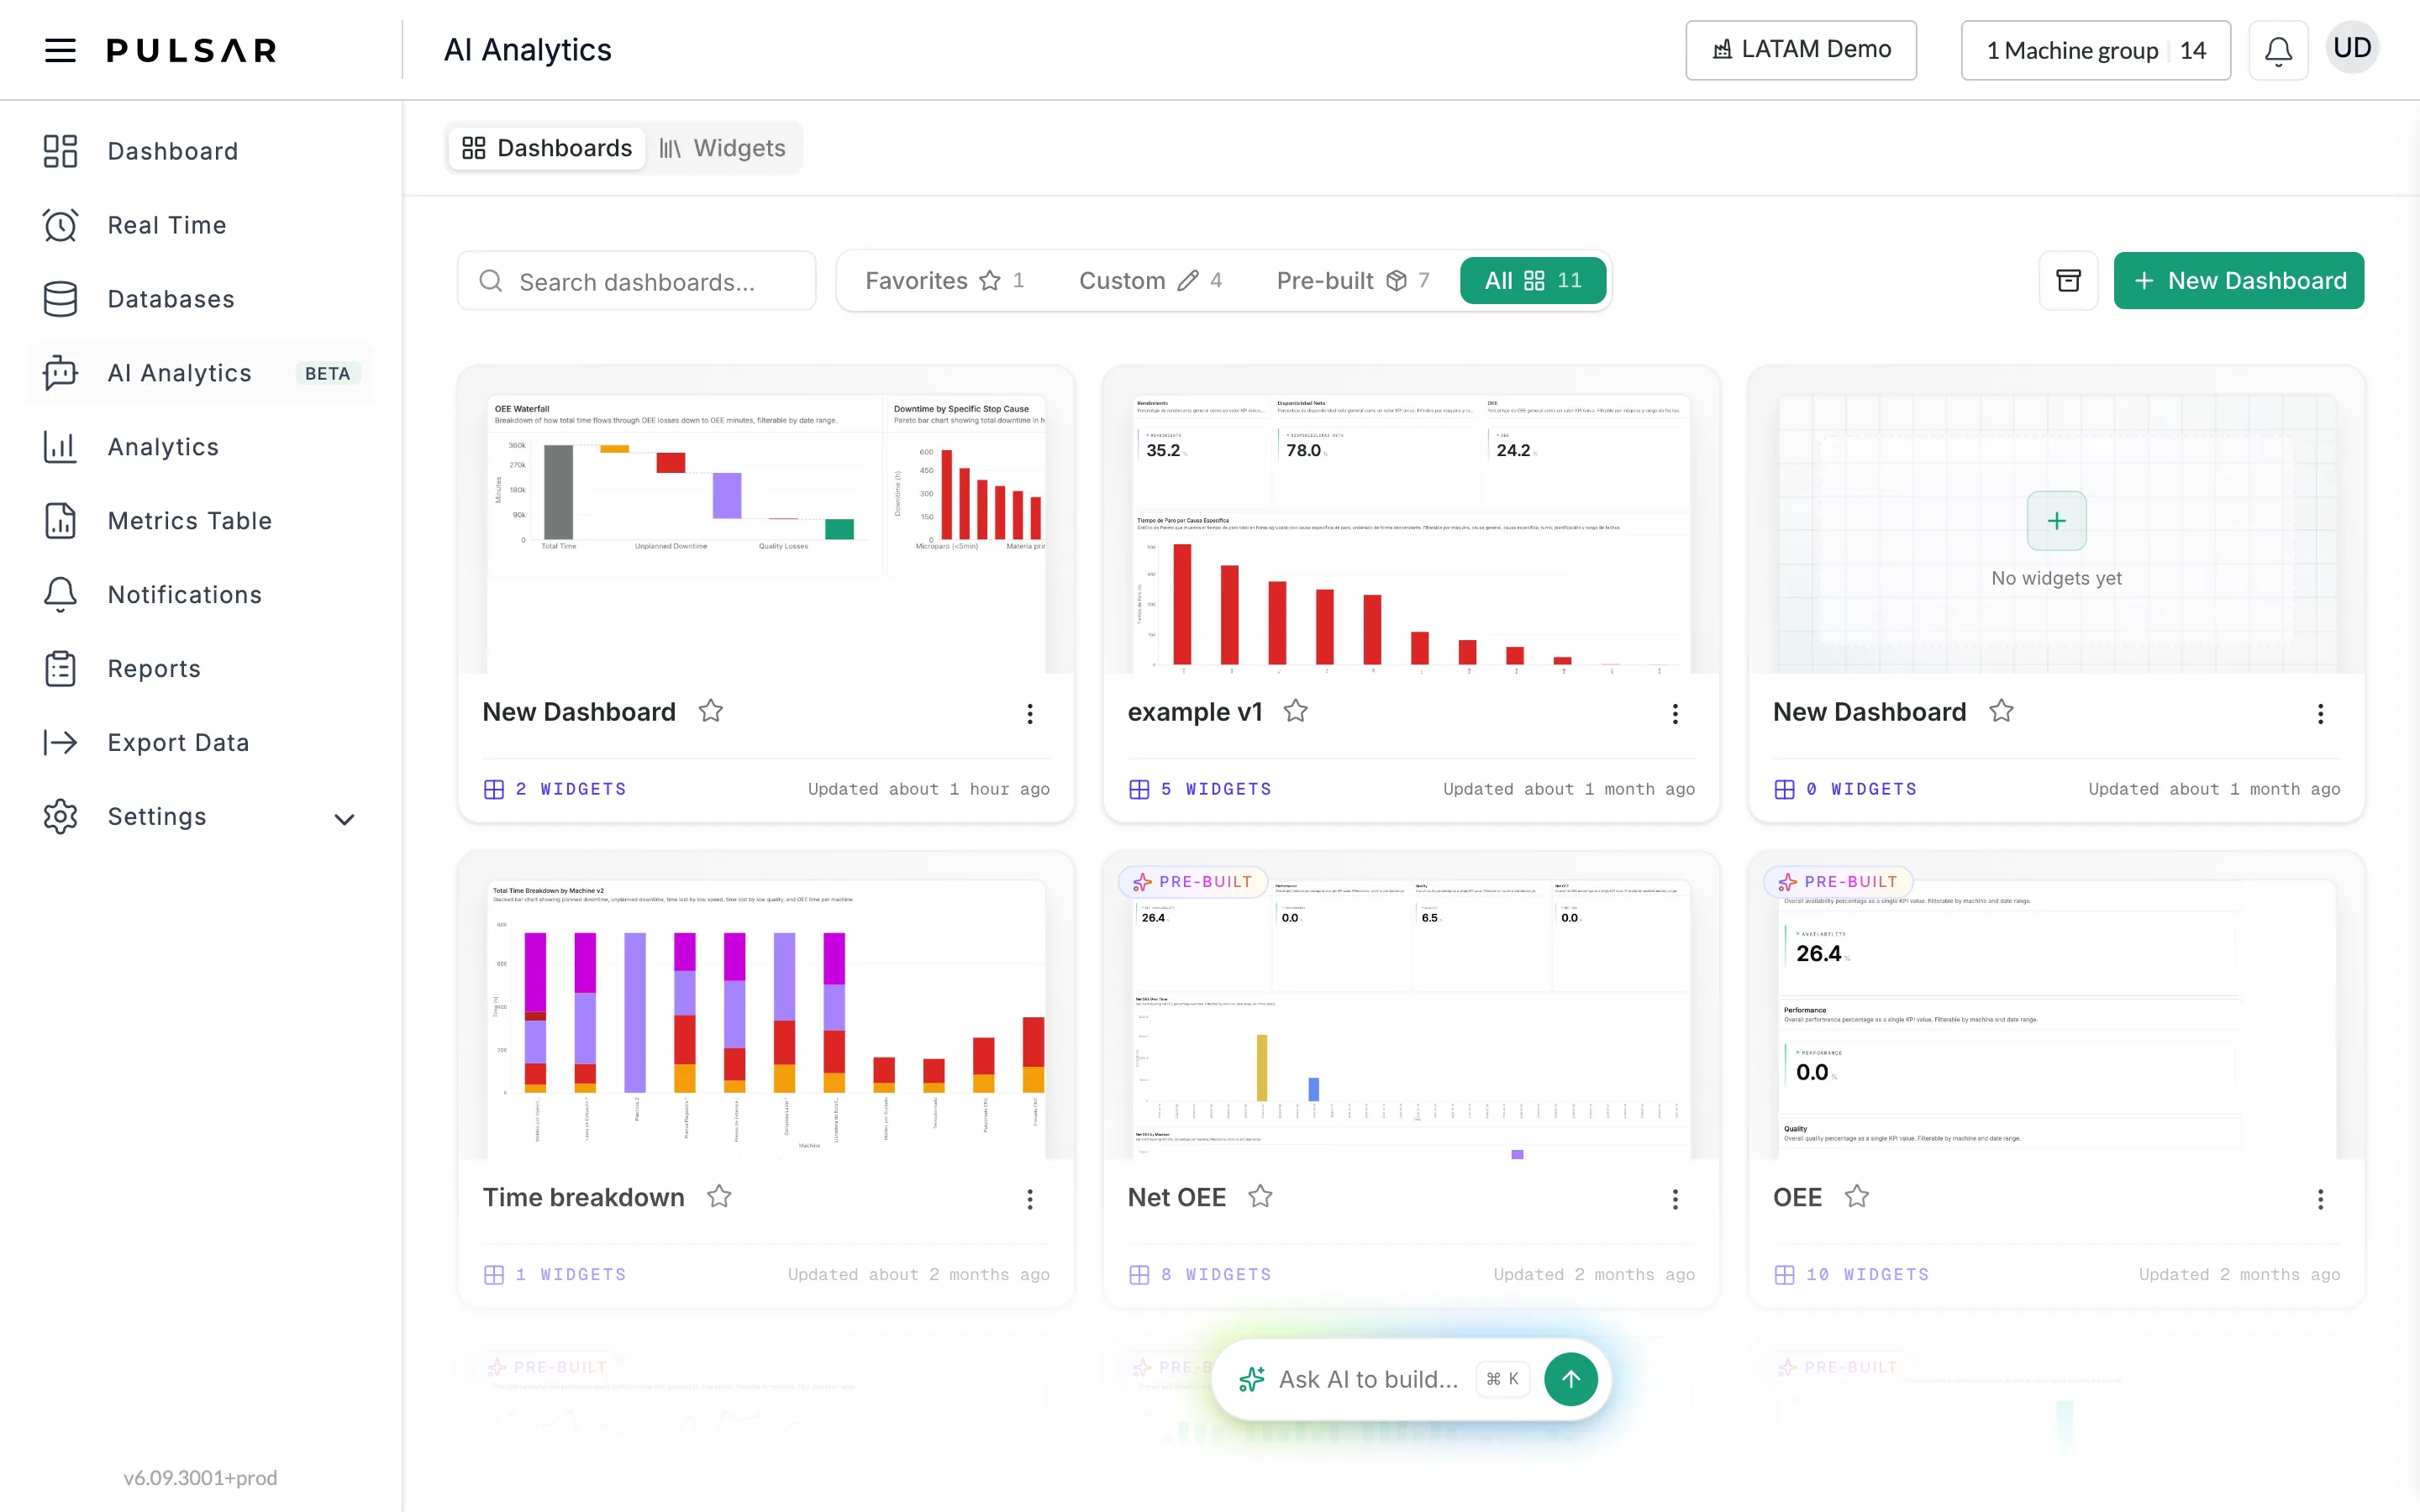Select the All dashboards filter
2420x1512 pixels.
[1533, 281]
